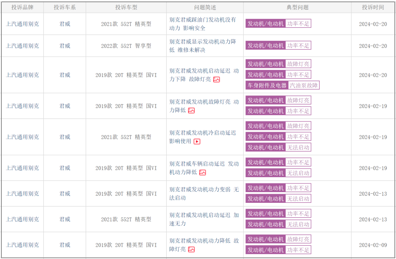This screenshot has width=396, height=259.
Task: Select 2021款 552T 精英型 in the 冷启动延迟 row
Action: coord(126,137)
